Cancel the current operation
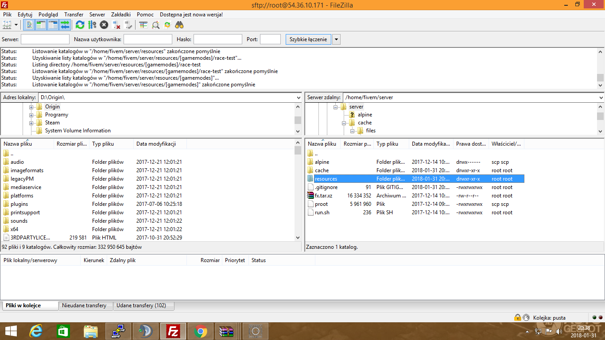The width and height of the screenshot is (605, 340). coord(104,25)
